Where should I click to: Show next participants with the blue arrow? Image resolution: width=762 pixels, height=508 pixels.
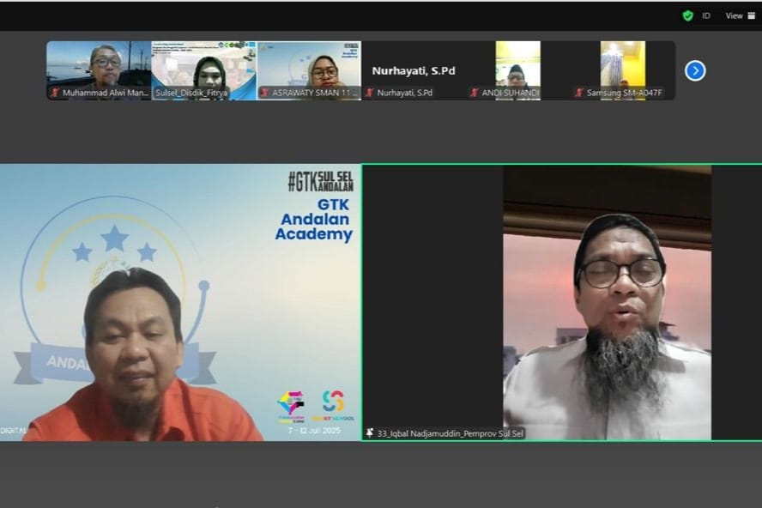pos(695,70)
